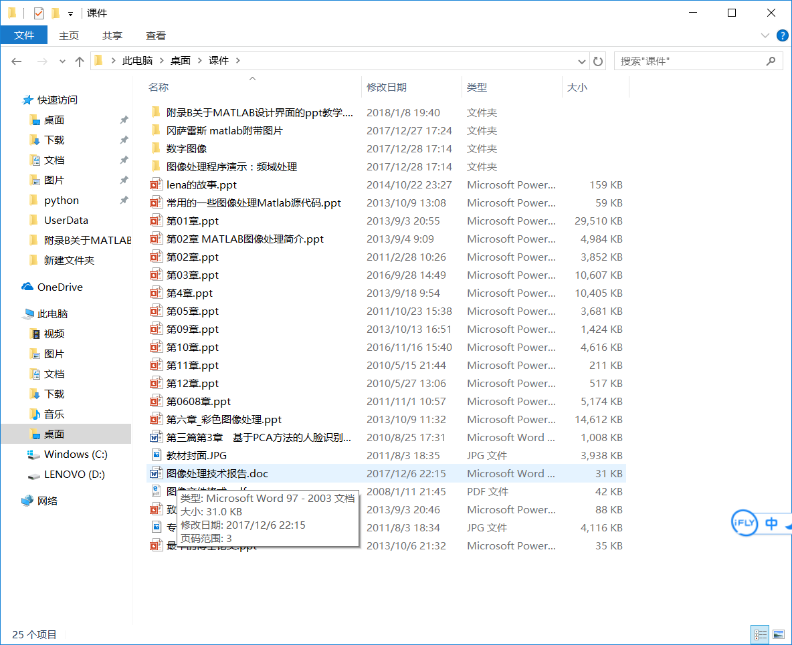This screenshot has height=645, width=792.
Task: Switch to details view via status bar toggle
Action: pos(760,634)
